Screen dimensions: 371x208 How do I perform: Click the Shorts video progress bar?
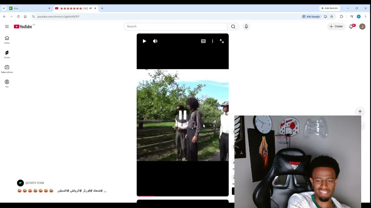coord(183,196)
